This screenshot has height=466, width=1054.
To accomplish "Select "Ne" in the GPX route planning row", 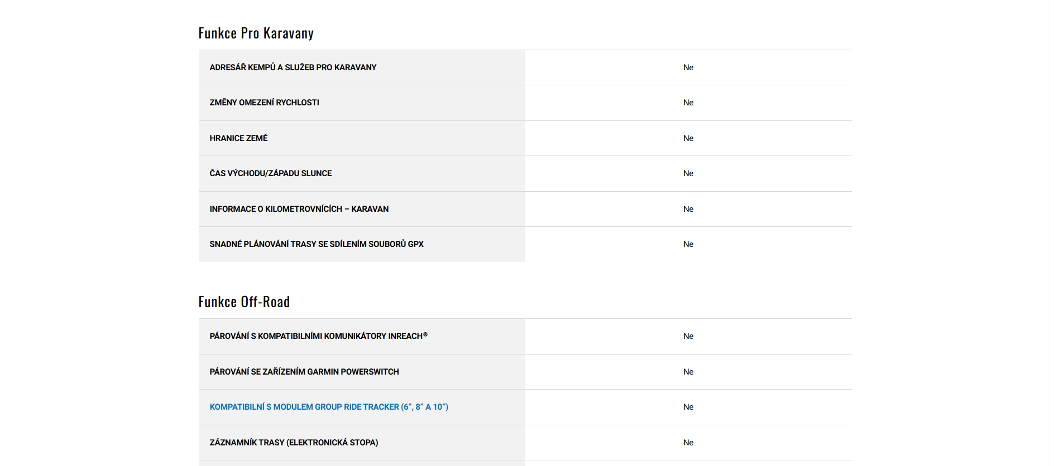I will (x=688, y=244).
